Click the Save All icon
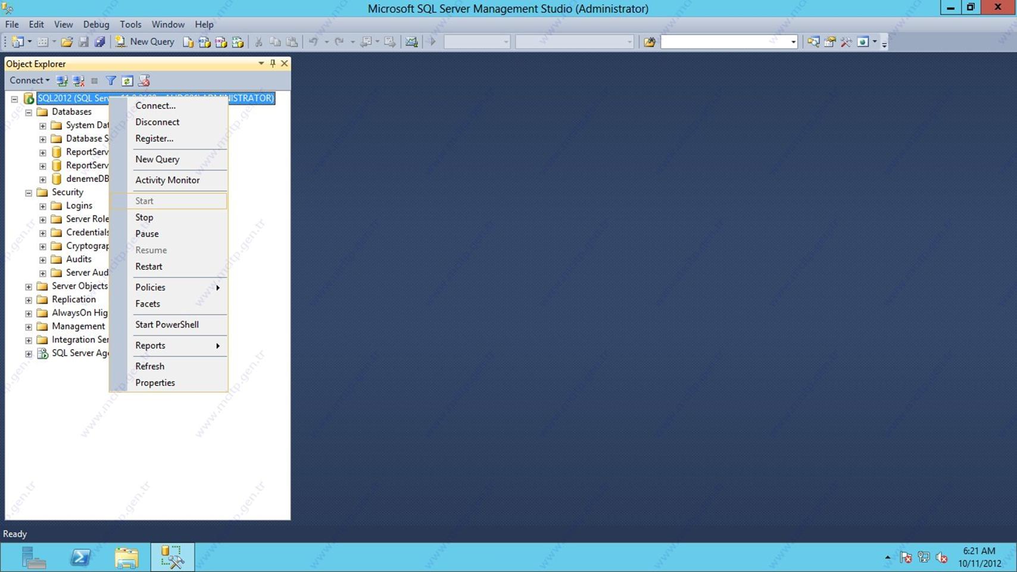The width and height of the screenshot is (1017, 572). pos(99,42)
